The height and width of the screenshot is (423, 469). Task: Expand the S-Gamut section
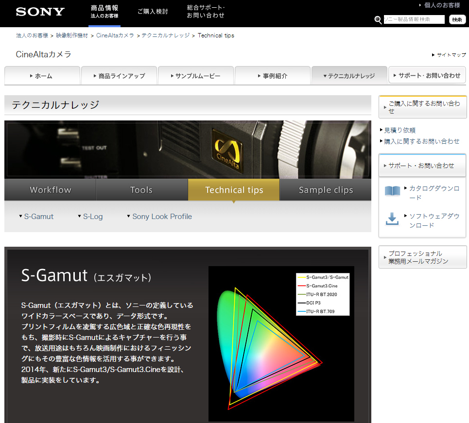pos(39,216)
